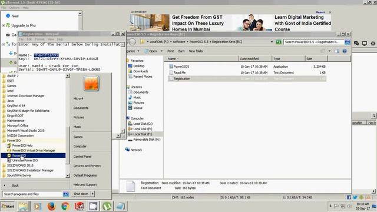Click the Search programs and files box
Screen dimensions: 377x212
coord(32,194)
